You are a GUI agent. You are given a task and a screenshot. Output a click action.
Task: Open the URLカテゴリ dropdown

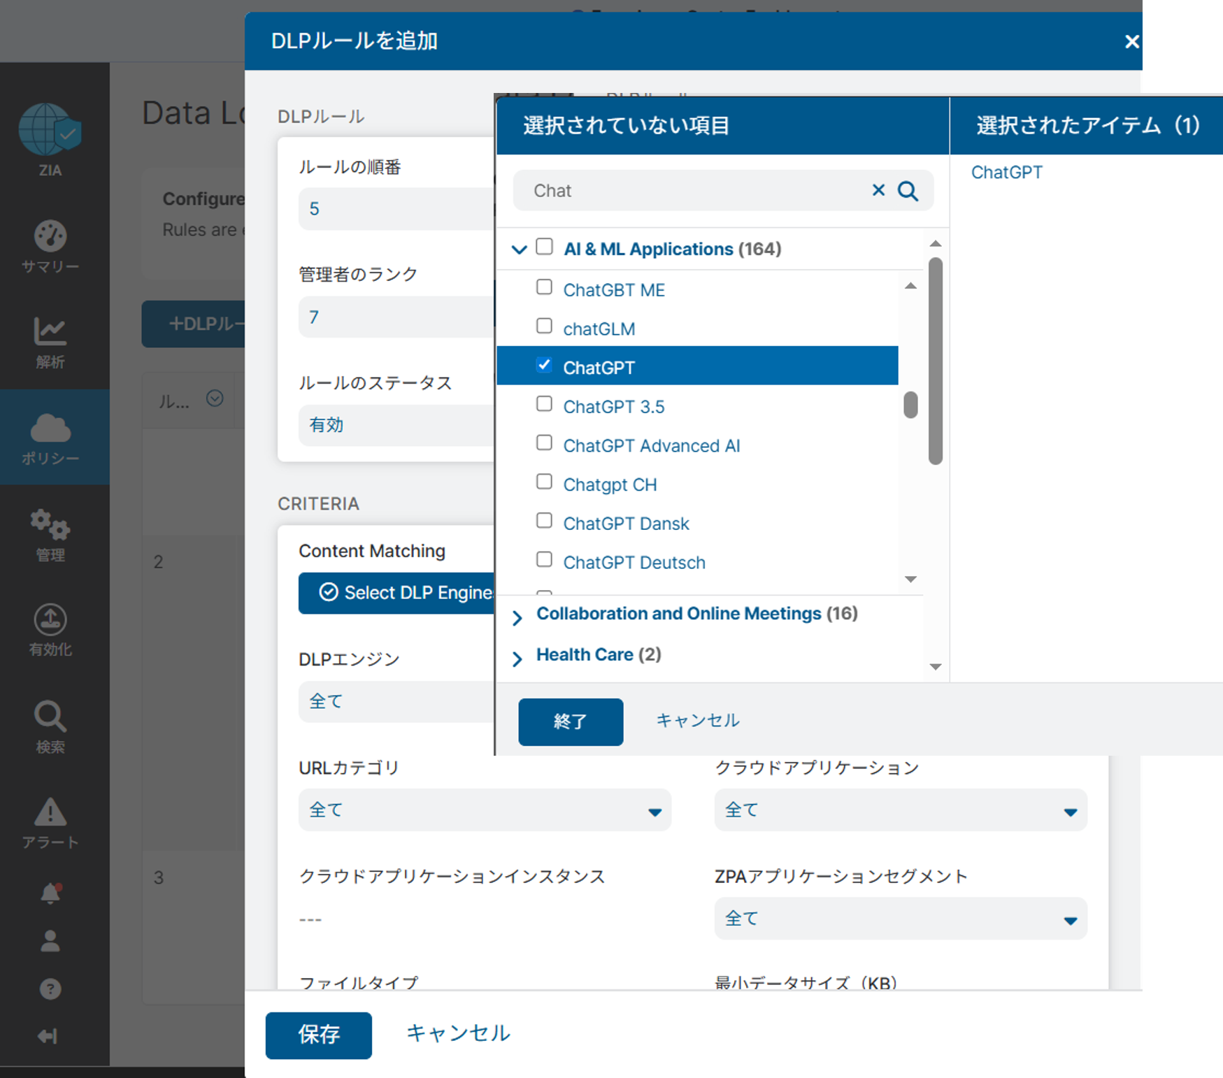484,810
